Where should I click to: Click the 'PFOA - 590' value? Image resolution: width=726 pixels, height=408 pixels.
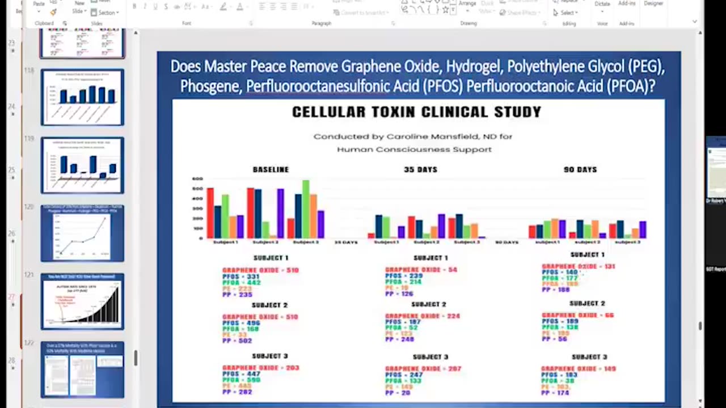242,380
